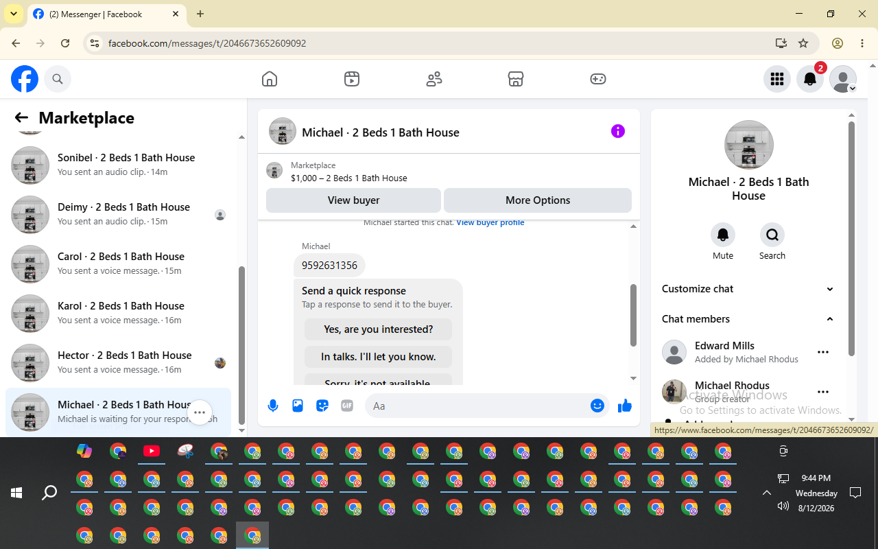Send quick response 'Yes, are you interested?'
878x549 pixels.
pos(379,329)
